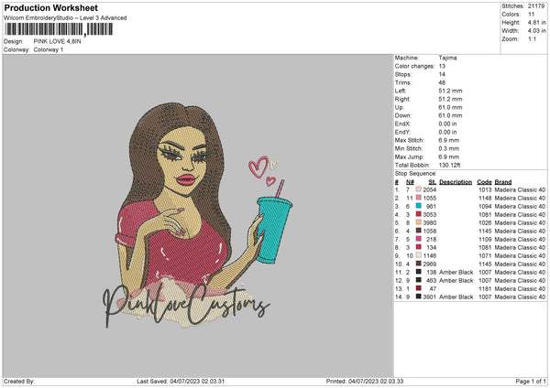Image resolution: width=550 pixels, height=388 pixels.
Task: Click the black swatch beside 138
Action: 419,272
